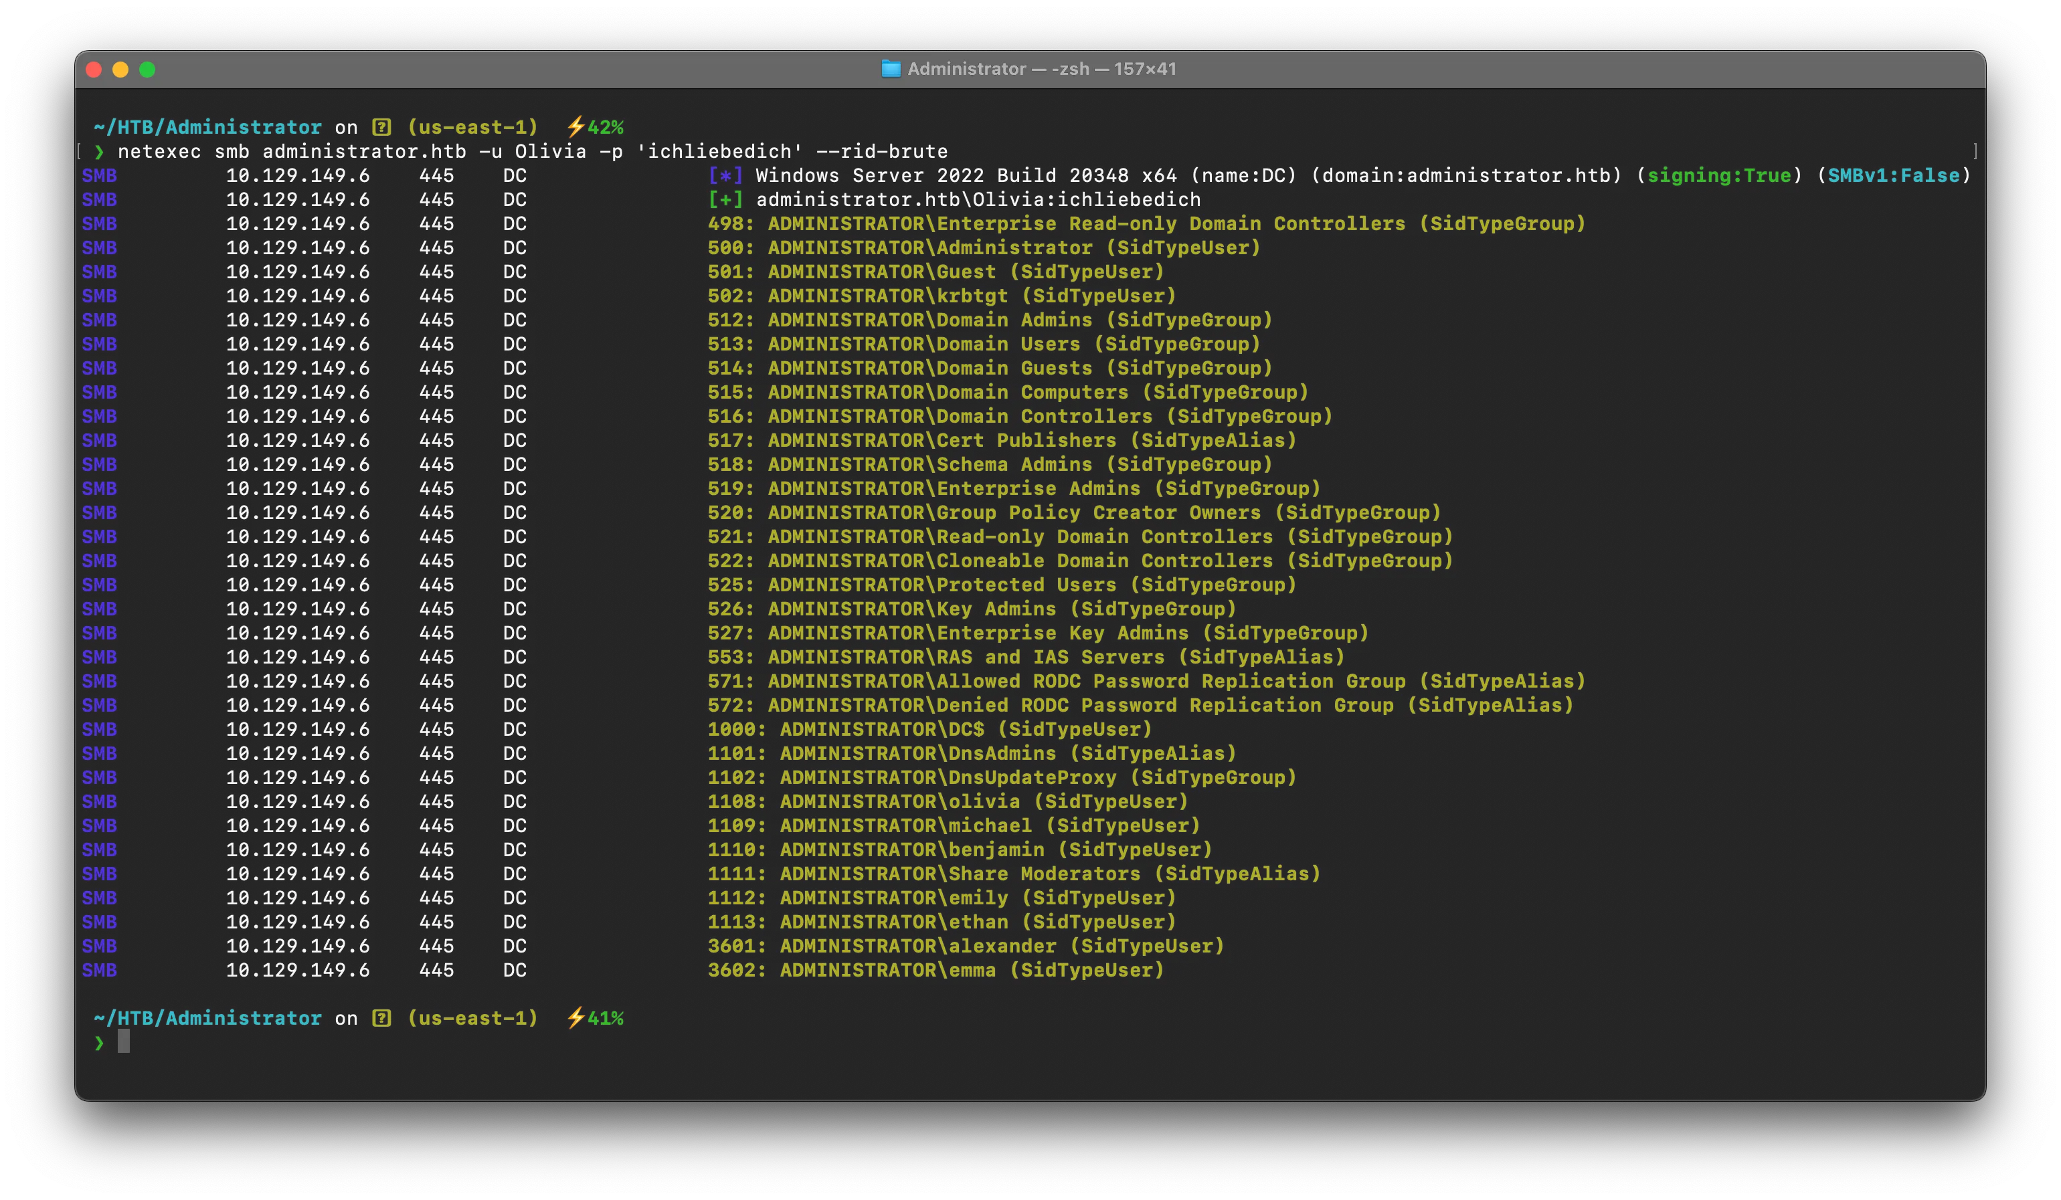
Task: Click 'administrator.htb\Olivia:ichliebedich' credentials line
Action: (978, 199)
